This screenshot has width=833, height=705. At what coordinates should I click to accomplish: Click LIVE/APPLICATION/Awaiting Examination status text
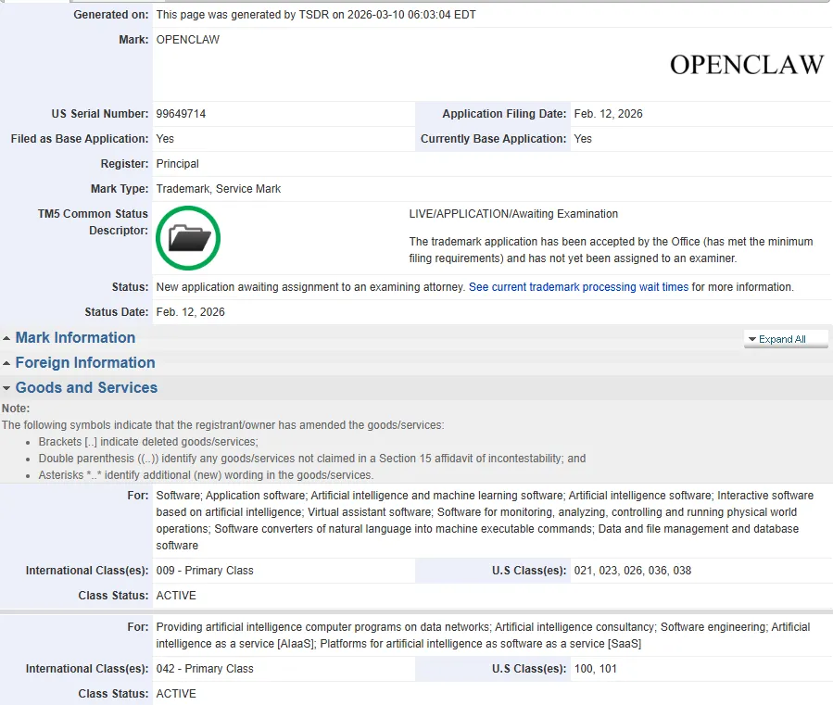point(513,214)
